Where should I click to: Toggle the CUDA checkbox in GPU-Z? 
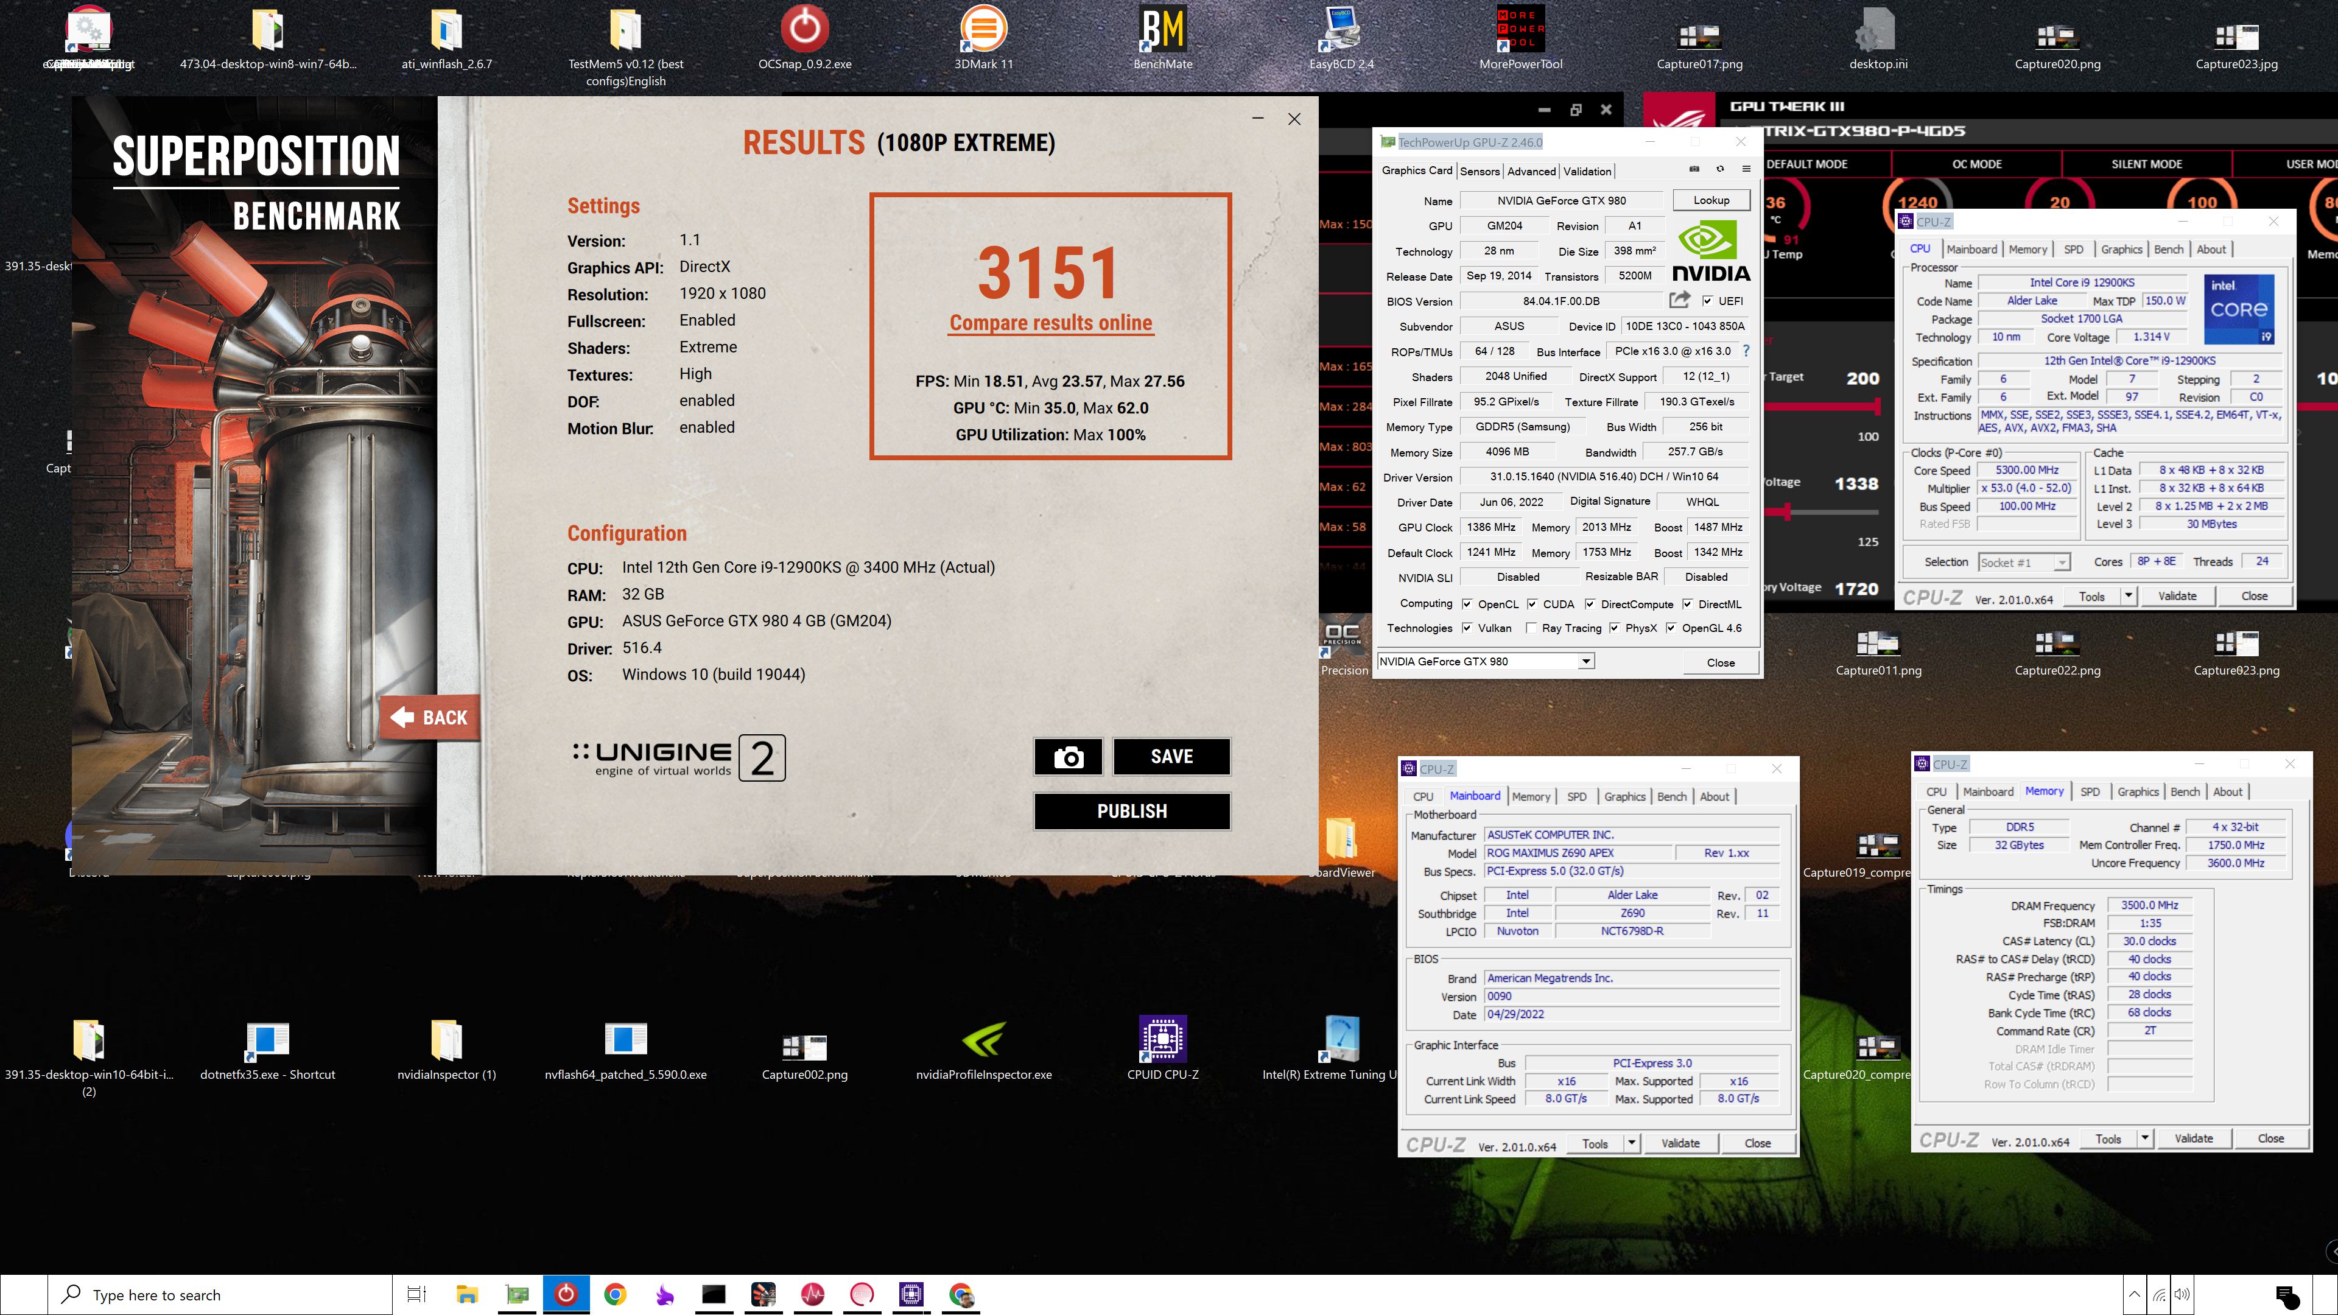click(x=1532, y=603)
